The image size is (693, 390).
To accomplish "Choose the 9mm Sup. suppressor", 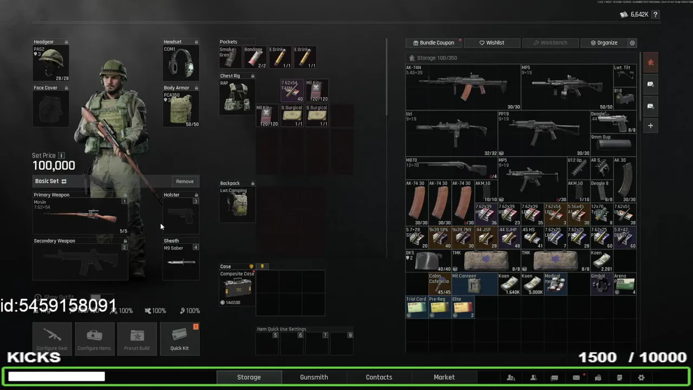I will pyautogui.click(x=613, y=145).
